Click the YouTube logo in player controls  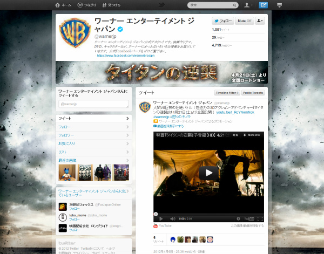point(249,219)
